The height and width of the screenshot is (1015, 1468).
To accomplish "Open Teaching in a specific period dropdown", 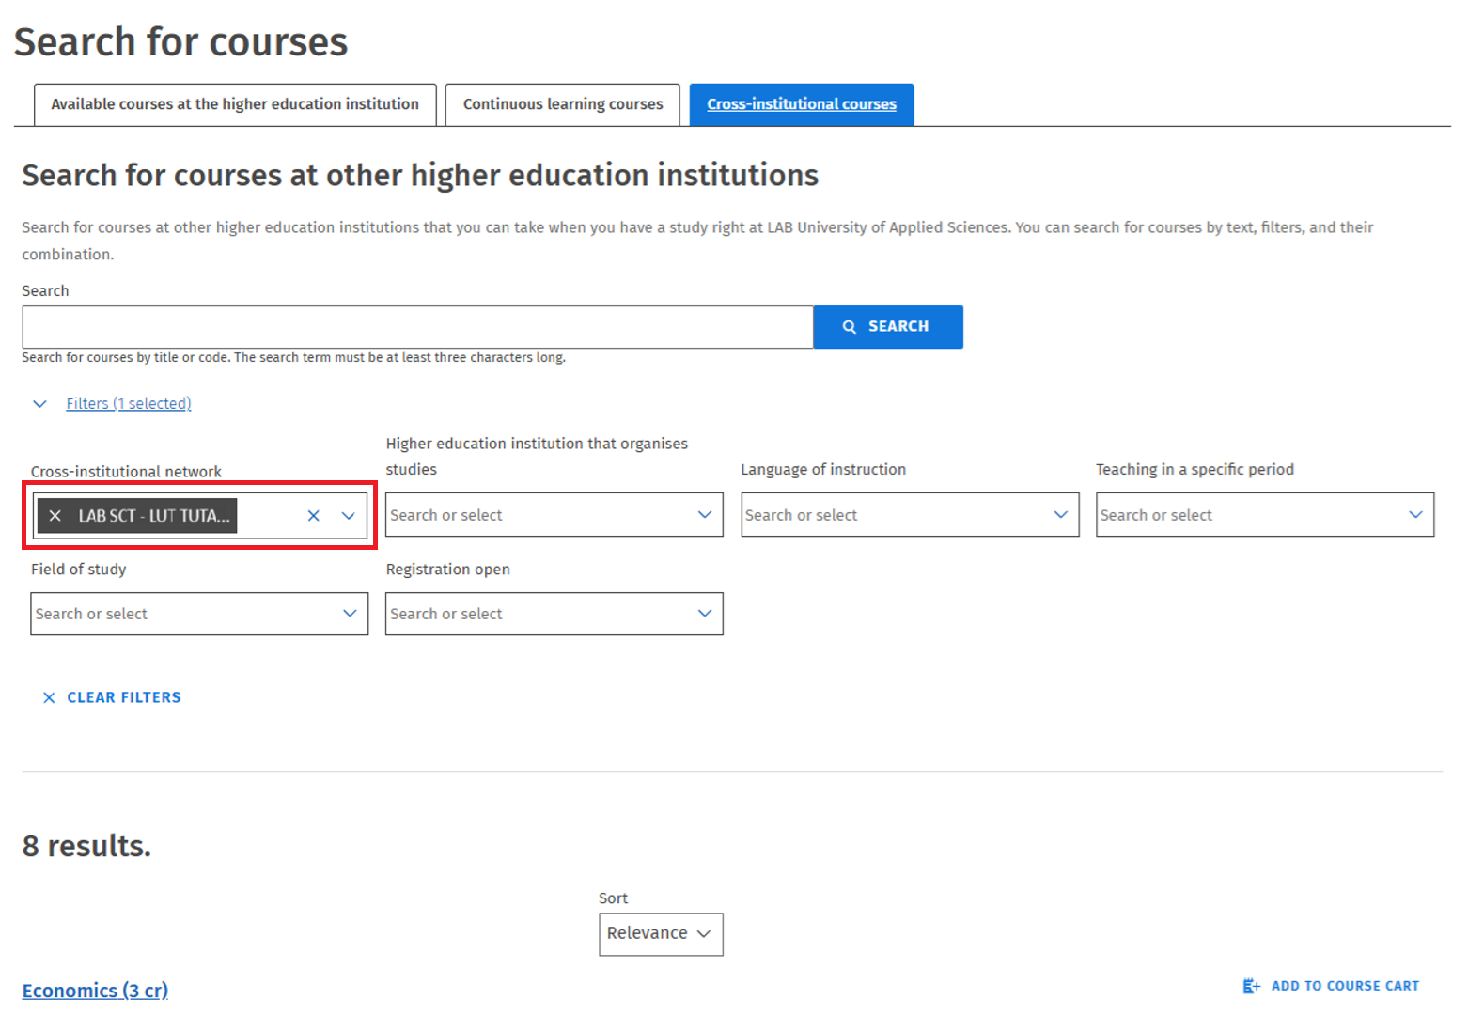I will [1265, 515].
